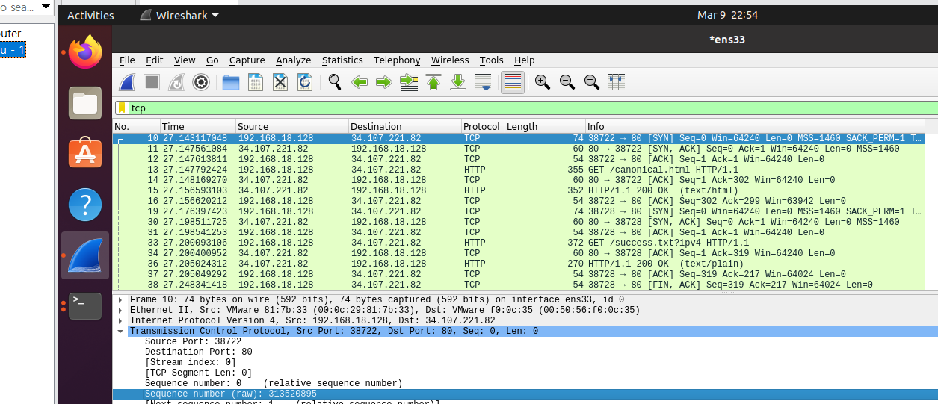Restart the current capture

pyautogui.click(x=176, y=82)
